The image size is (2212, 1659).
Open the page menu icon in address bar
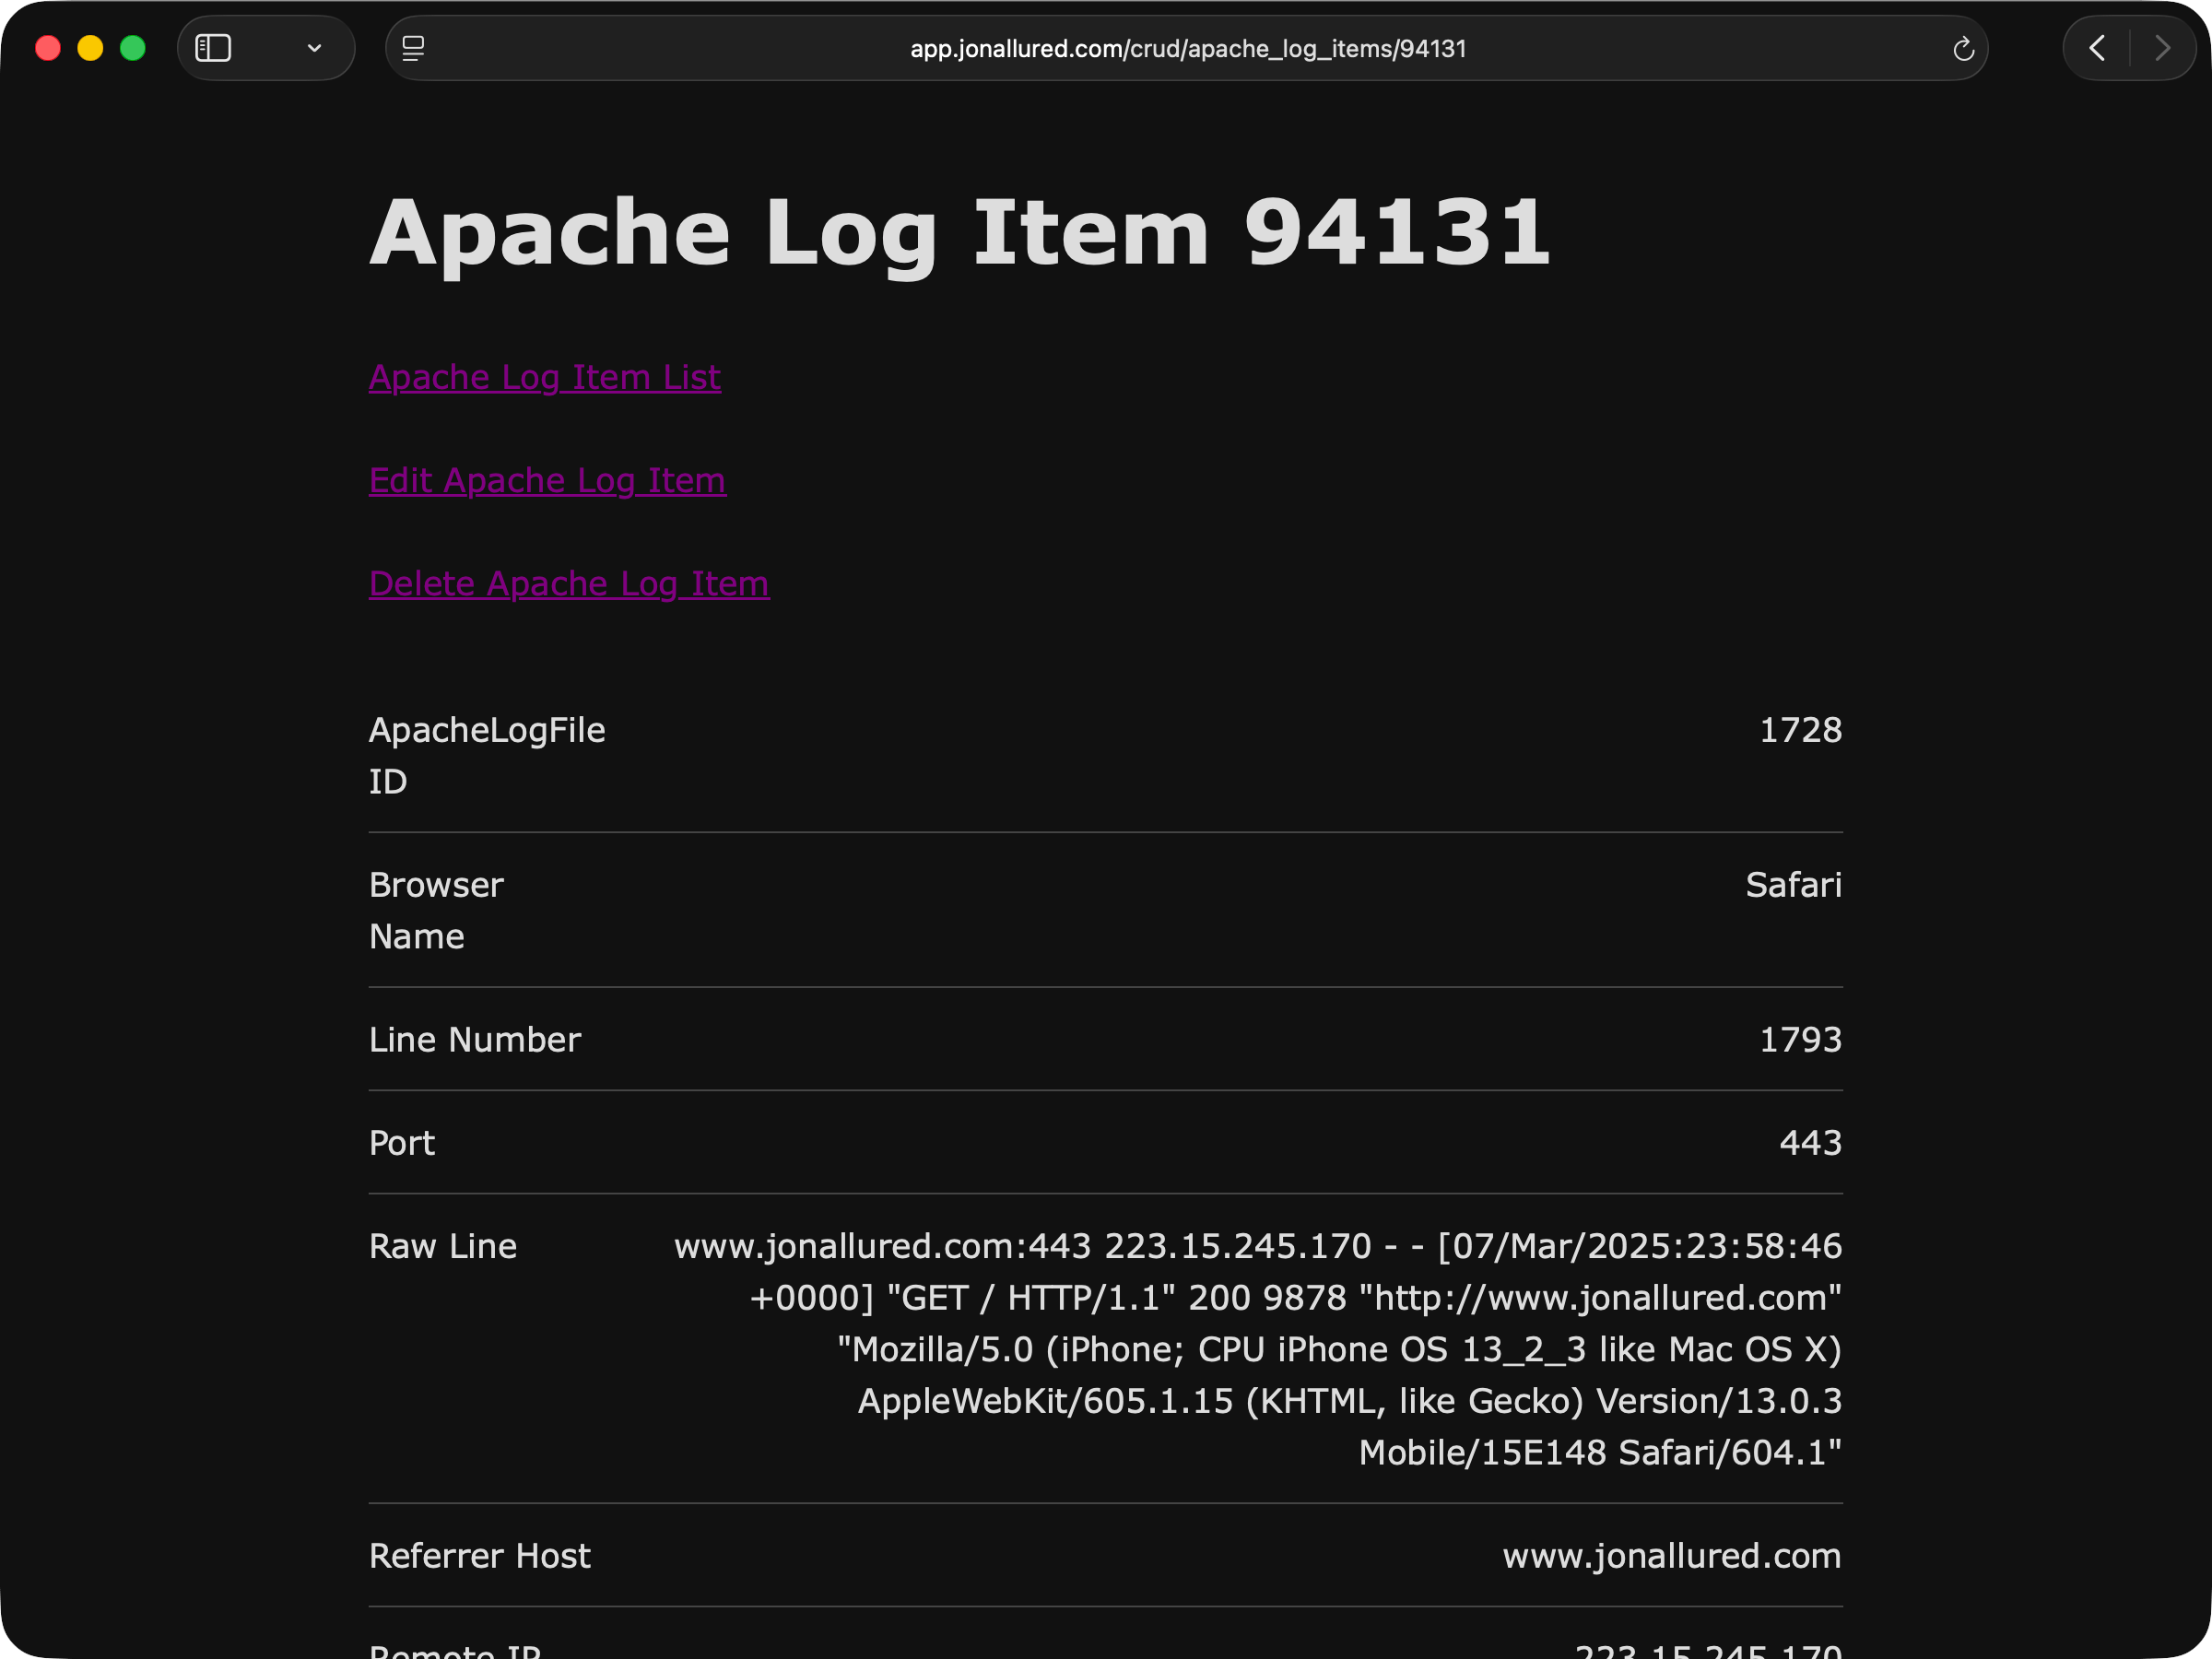[x=413, y=48]
